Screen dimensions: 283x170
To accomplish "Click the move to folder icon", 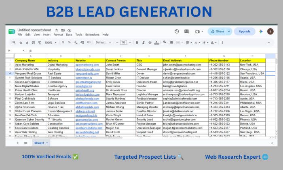I will click(x=63, y=30).
